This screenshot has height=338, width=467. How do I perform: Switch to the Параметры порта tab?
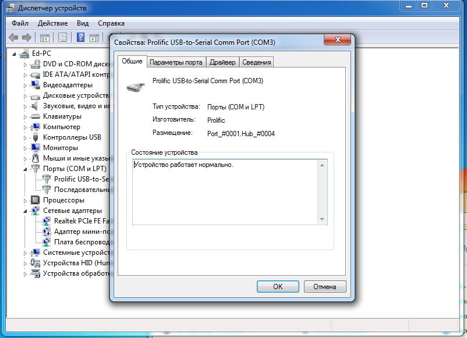pyautogui.click(x=176, y=62)
